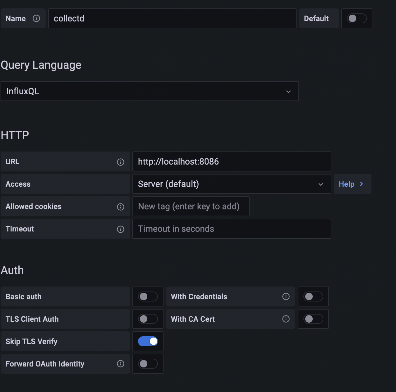This screenshot has height=392, width=396.
Task: Click the Timeout info icon
Action: 121,229
